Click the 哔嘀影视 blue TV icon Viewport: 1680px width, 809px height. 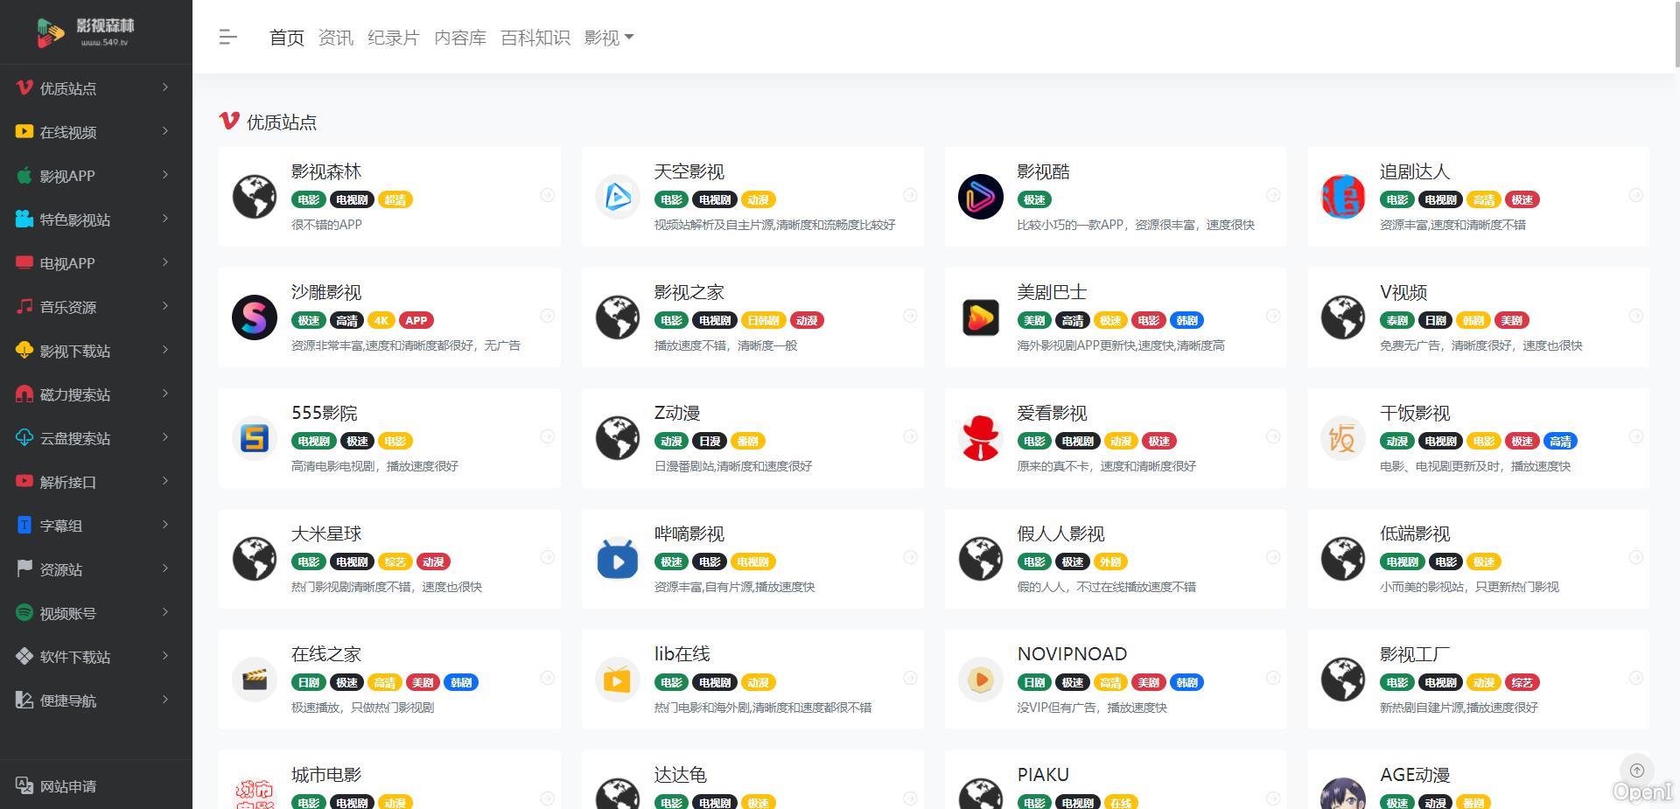pos(617,559)
